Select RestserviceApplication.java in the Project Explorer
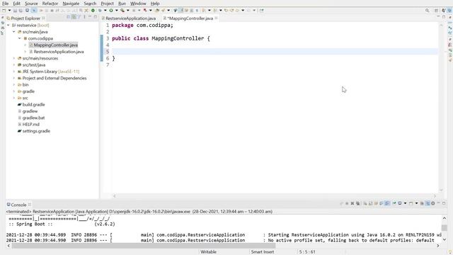This screenshot has width=453, height=255. (59, 52)
